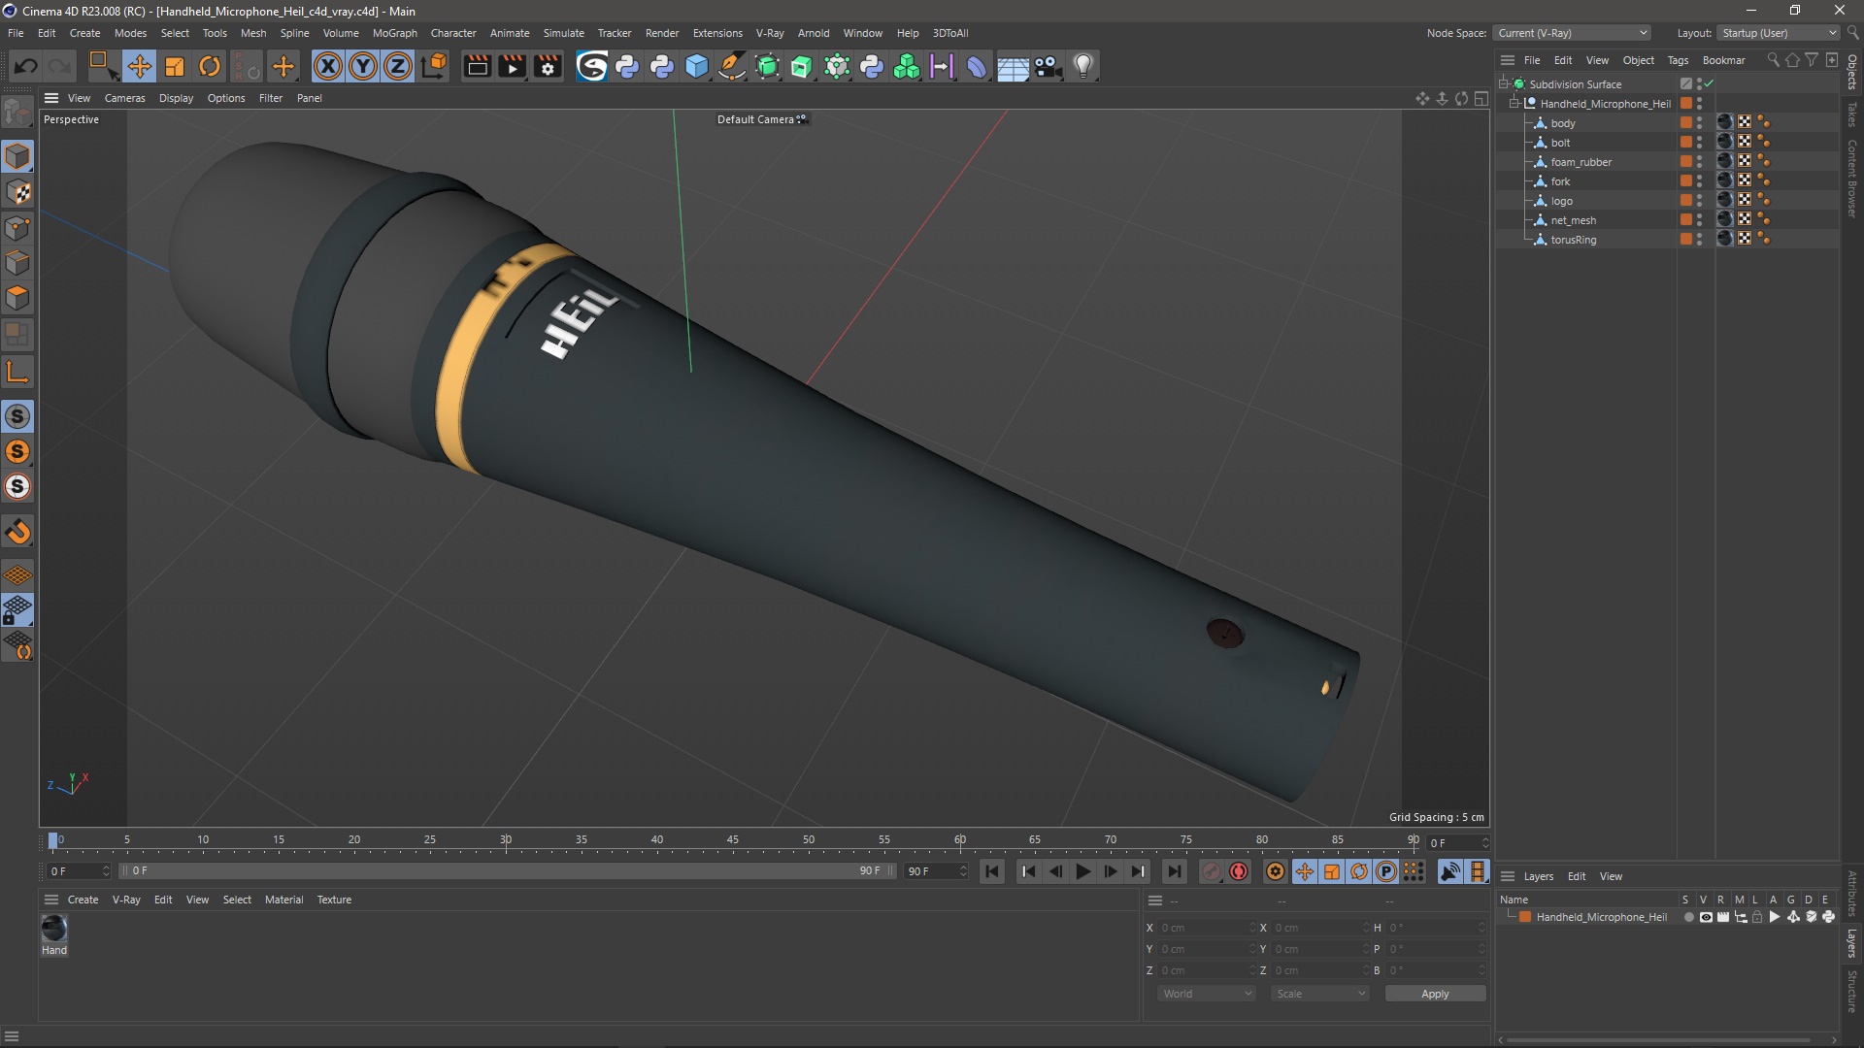Image resolution: width=1864 pixels, height=1048 pixels.
Task: Activate the Rotate tool
Action: tap(210, 66)
